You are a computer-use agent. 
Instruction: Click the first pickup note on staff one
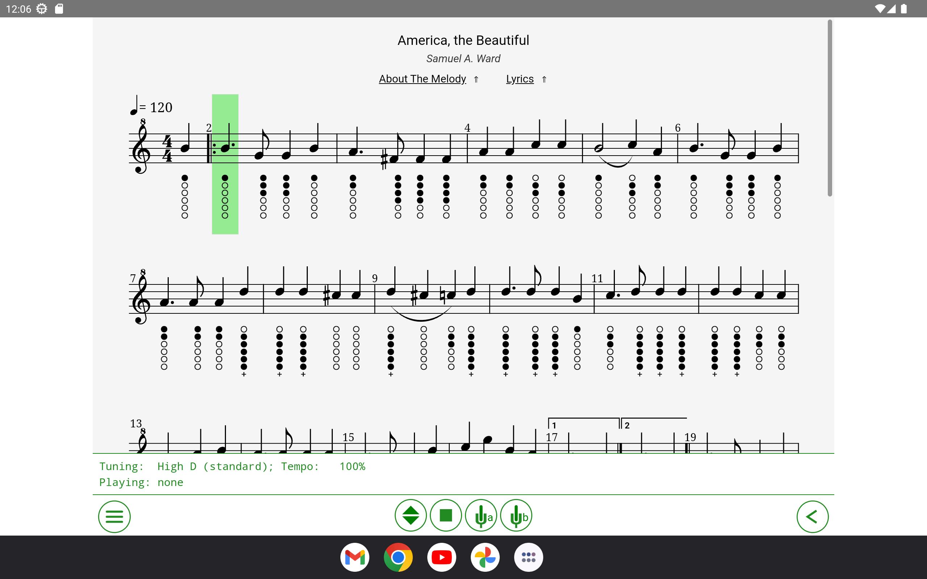pos(185,148)
